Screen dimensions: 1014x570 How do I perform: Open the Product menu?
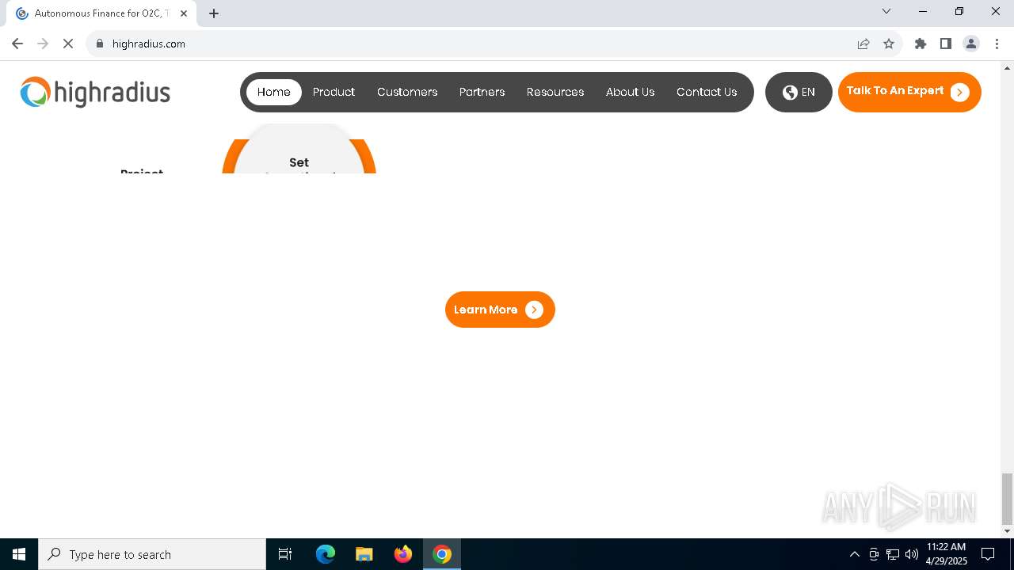coord(334,92)
